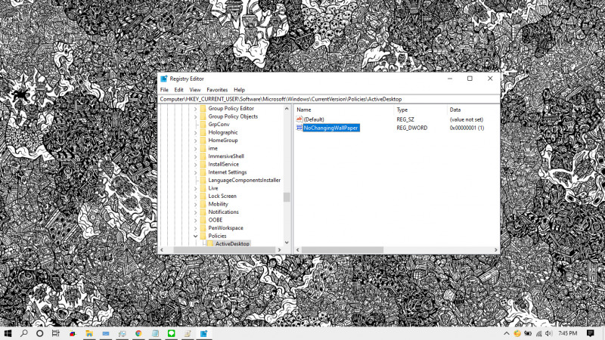This screenshot has width=605, height=340.
Task: Click the HomeGroup folder icon
Action: (x=203, y=141)
